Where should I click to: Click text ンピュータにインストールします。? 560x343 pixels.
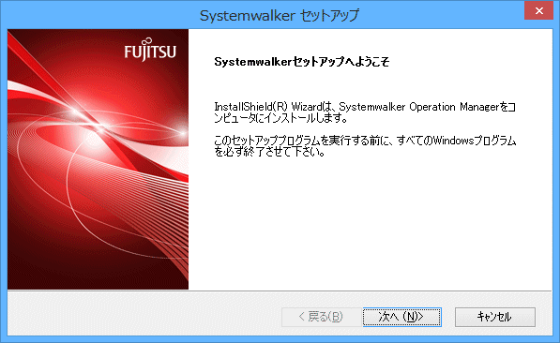pos(280,118)
